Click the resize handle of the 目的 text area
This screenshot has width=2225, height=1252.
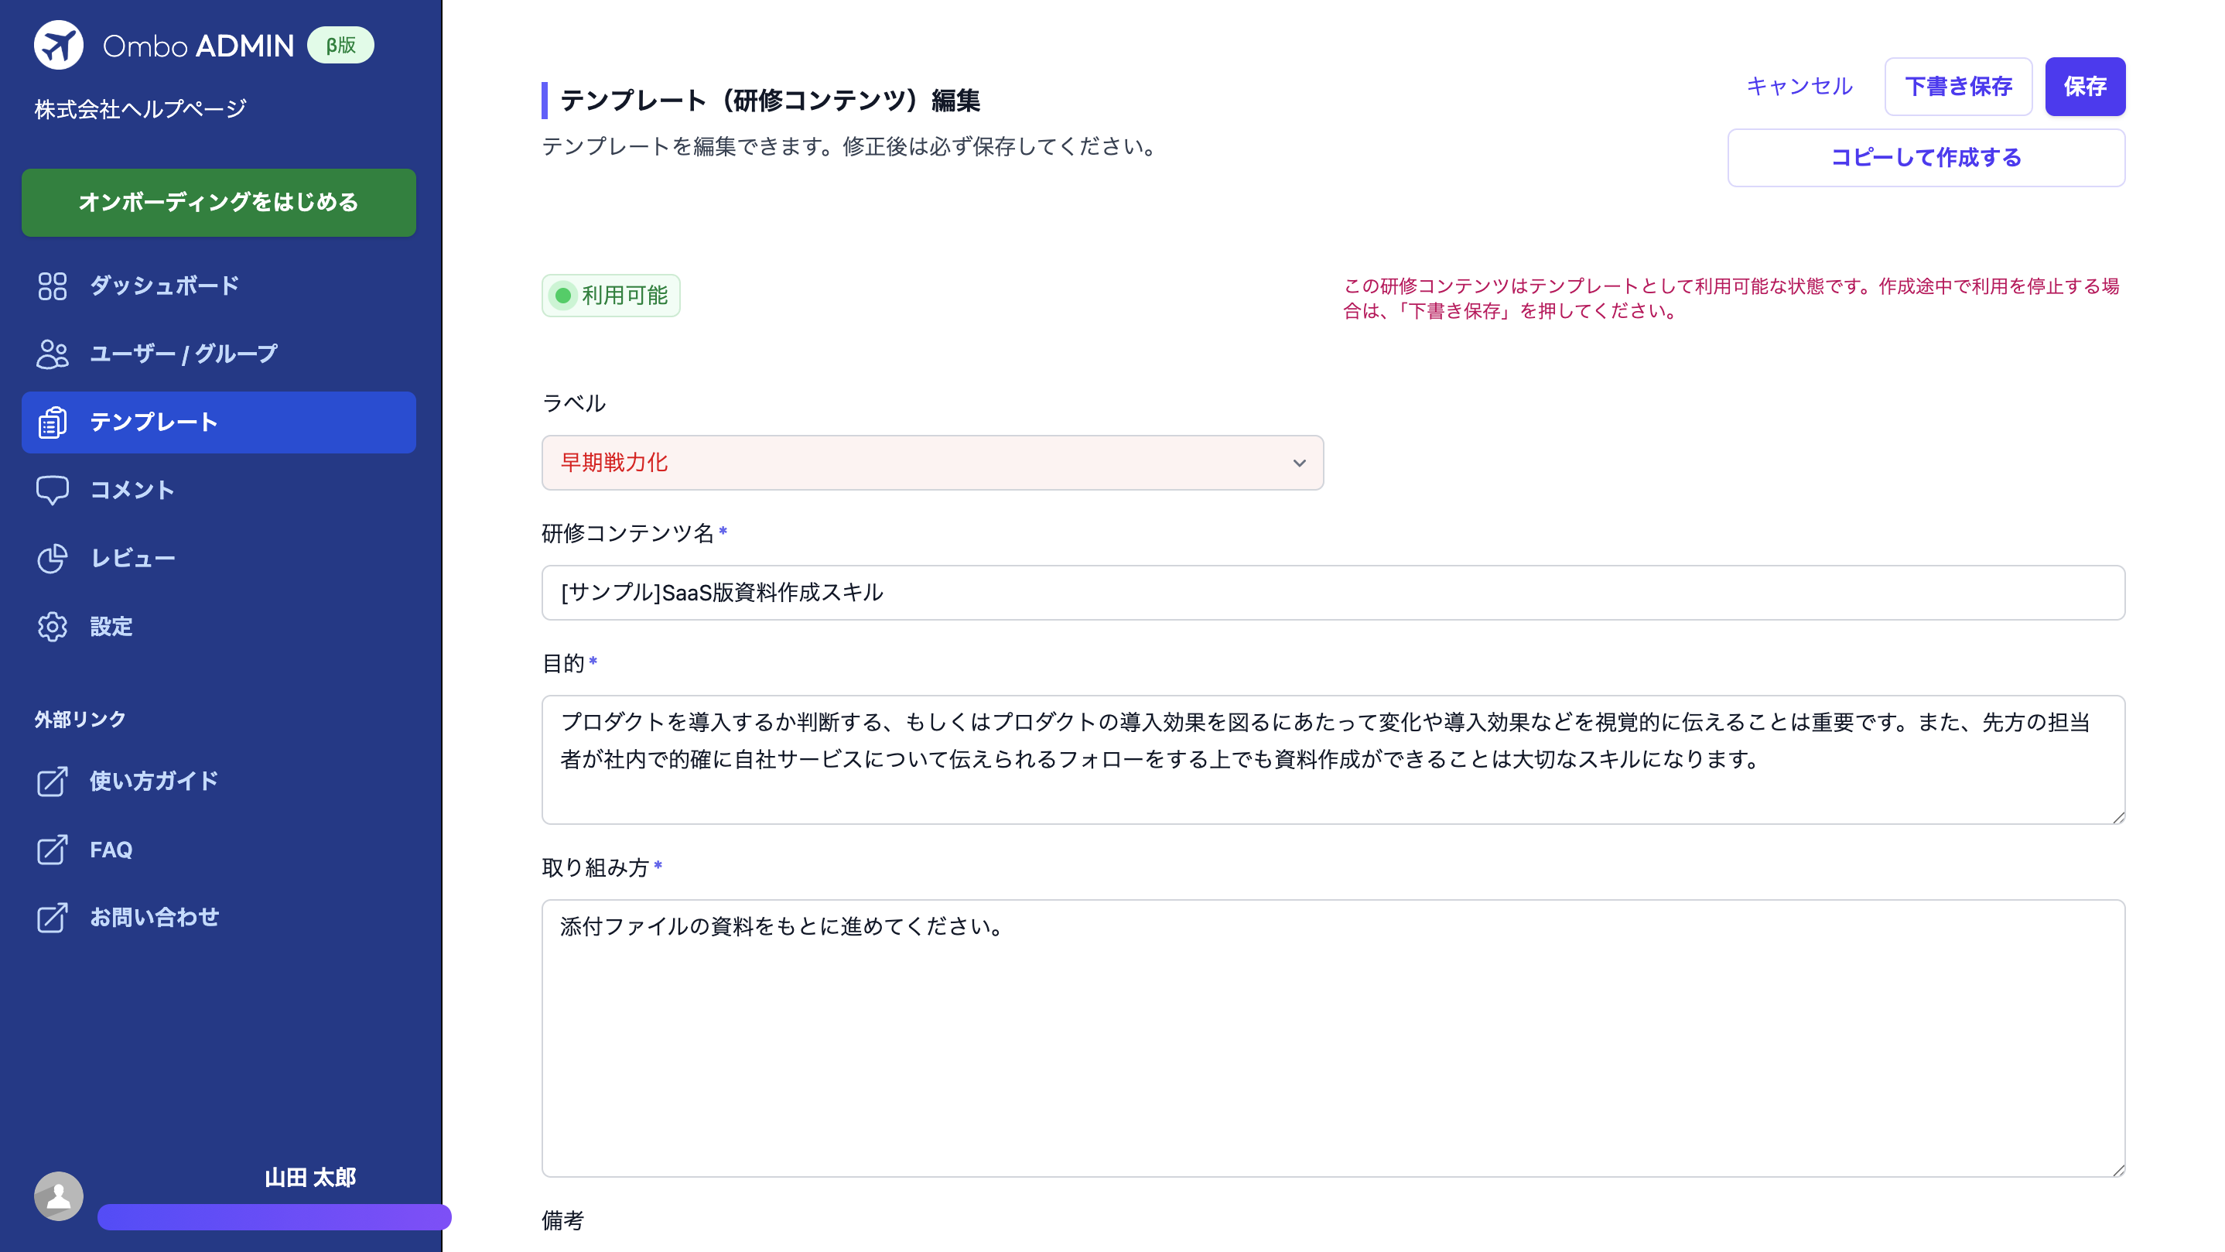point(2118,817)
